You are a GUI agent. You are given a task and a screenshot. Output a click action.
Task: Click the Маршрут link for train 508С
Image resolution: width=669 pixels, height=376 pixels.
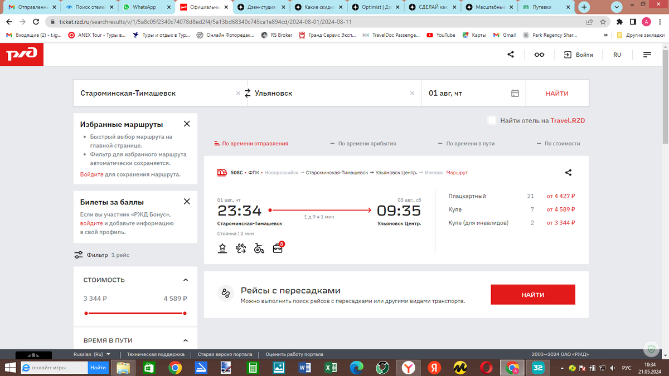(457, 173)
